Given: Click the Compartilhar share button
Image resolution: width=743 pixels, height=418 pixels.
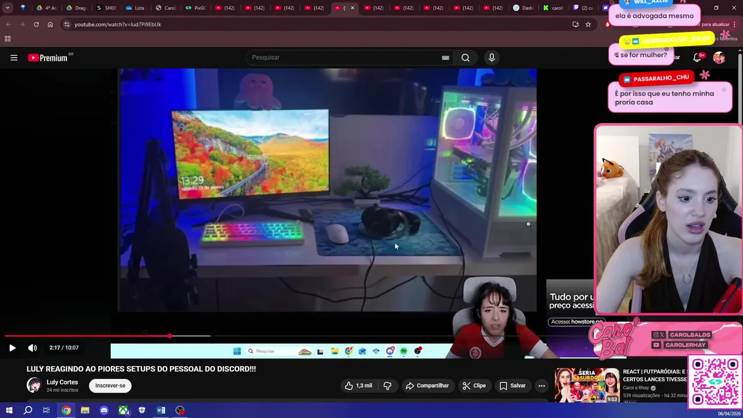Looking at the screenshot, I should (427, 385).
